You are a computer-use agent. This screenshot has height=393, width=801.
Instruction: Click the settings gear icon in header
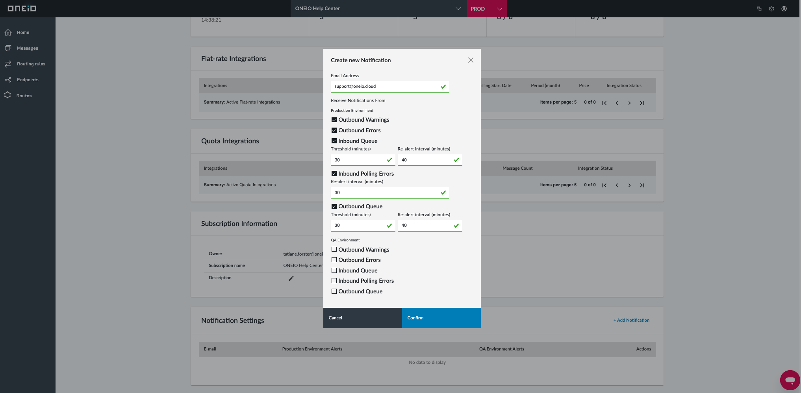(771, 9)
